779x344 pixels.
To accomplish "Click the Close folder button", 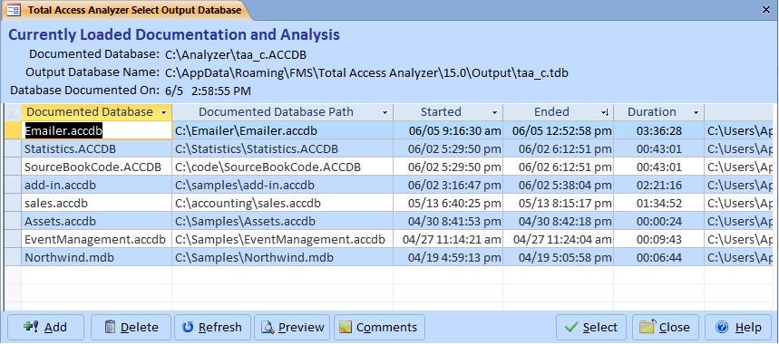I will pos(666,327).
